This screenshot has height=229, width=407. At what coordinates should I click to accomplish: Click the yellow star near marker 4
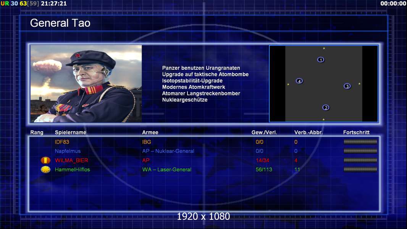point(288,84)
